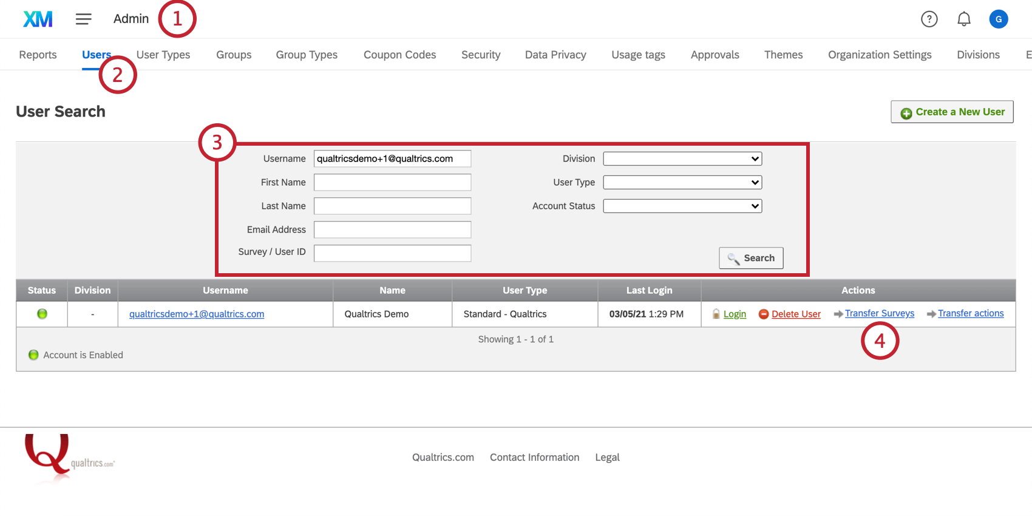Open the account avatar menu

pyautogui.click(x=998, y=19)
